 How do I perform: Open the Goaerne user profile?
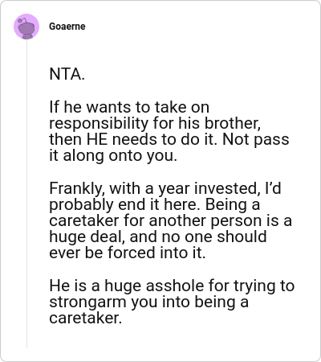[x=67, y=27]
